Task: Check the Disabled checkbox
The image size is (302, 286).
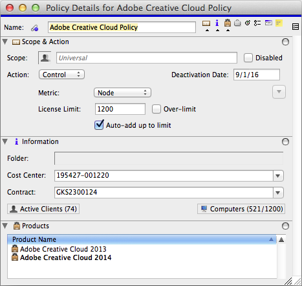Action: (248, 58)
